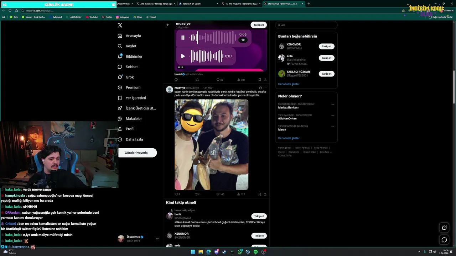
Task: Follow arda in Bunları beğenebilirsin
Action: [x=326, y=58]
